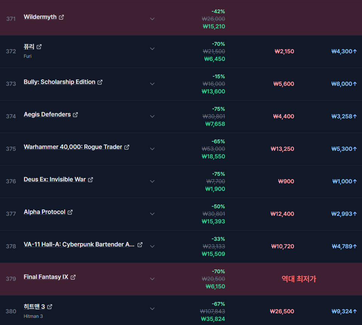Open external link icon next to Aegis Defenders

pos(75,115)
